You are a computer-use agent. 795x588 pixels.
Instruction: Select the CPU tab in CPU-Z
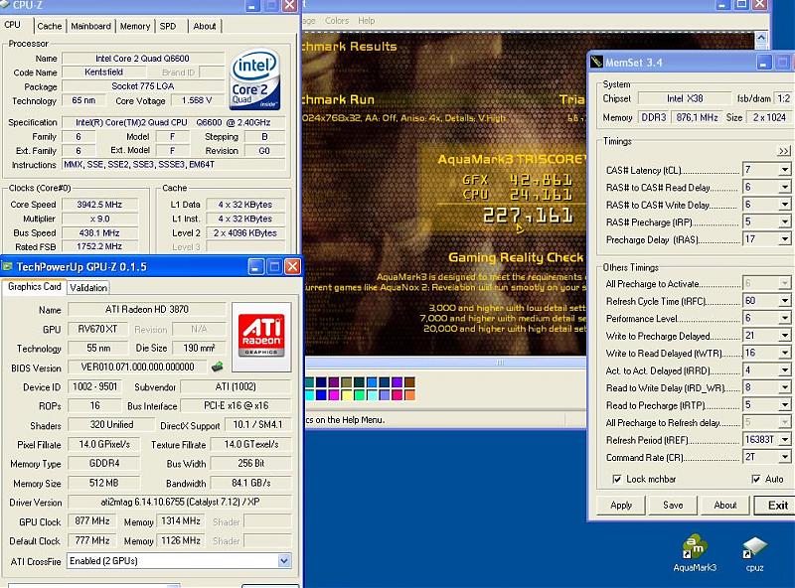13,24
